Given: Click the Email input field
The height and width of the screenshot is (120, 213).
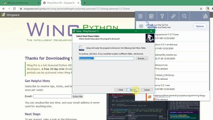Looking at the screenshot, I should (x=53, y=96).
